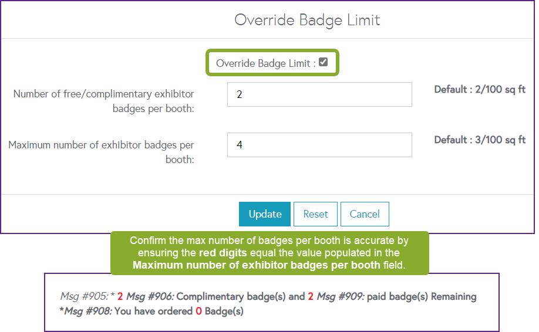This screenshot has height=332, width=539.
Task: Click the maximum exhibitor badges input field
Action: click(319, 145)
